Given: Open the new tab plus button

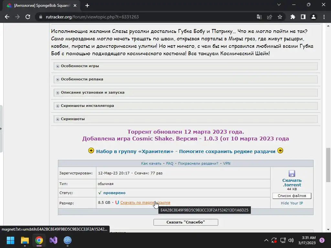Looking at the screenshot, I should click(87, 6).
